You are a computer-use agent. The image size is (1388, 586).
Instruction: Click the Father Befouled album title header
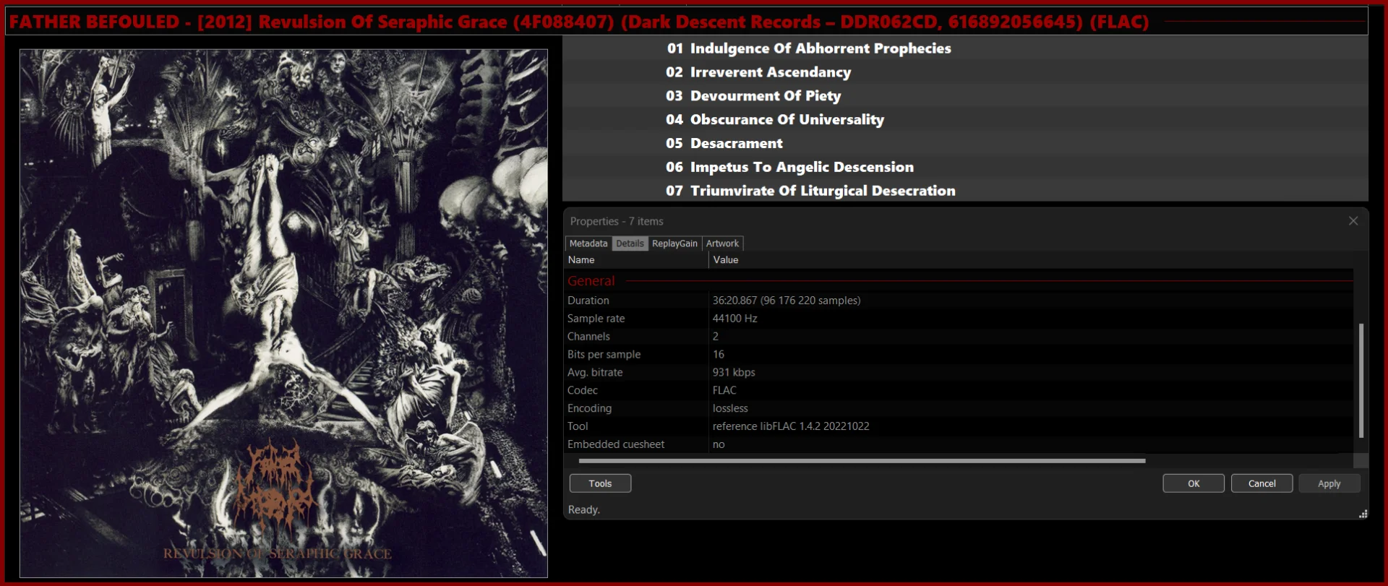[579, 22]
